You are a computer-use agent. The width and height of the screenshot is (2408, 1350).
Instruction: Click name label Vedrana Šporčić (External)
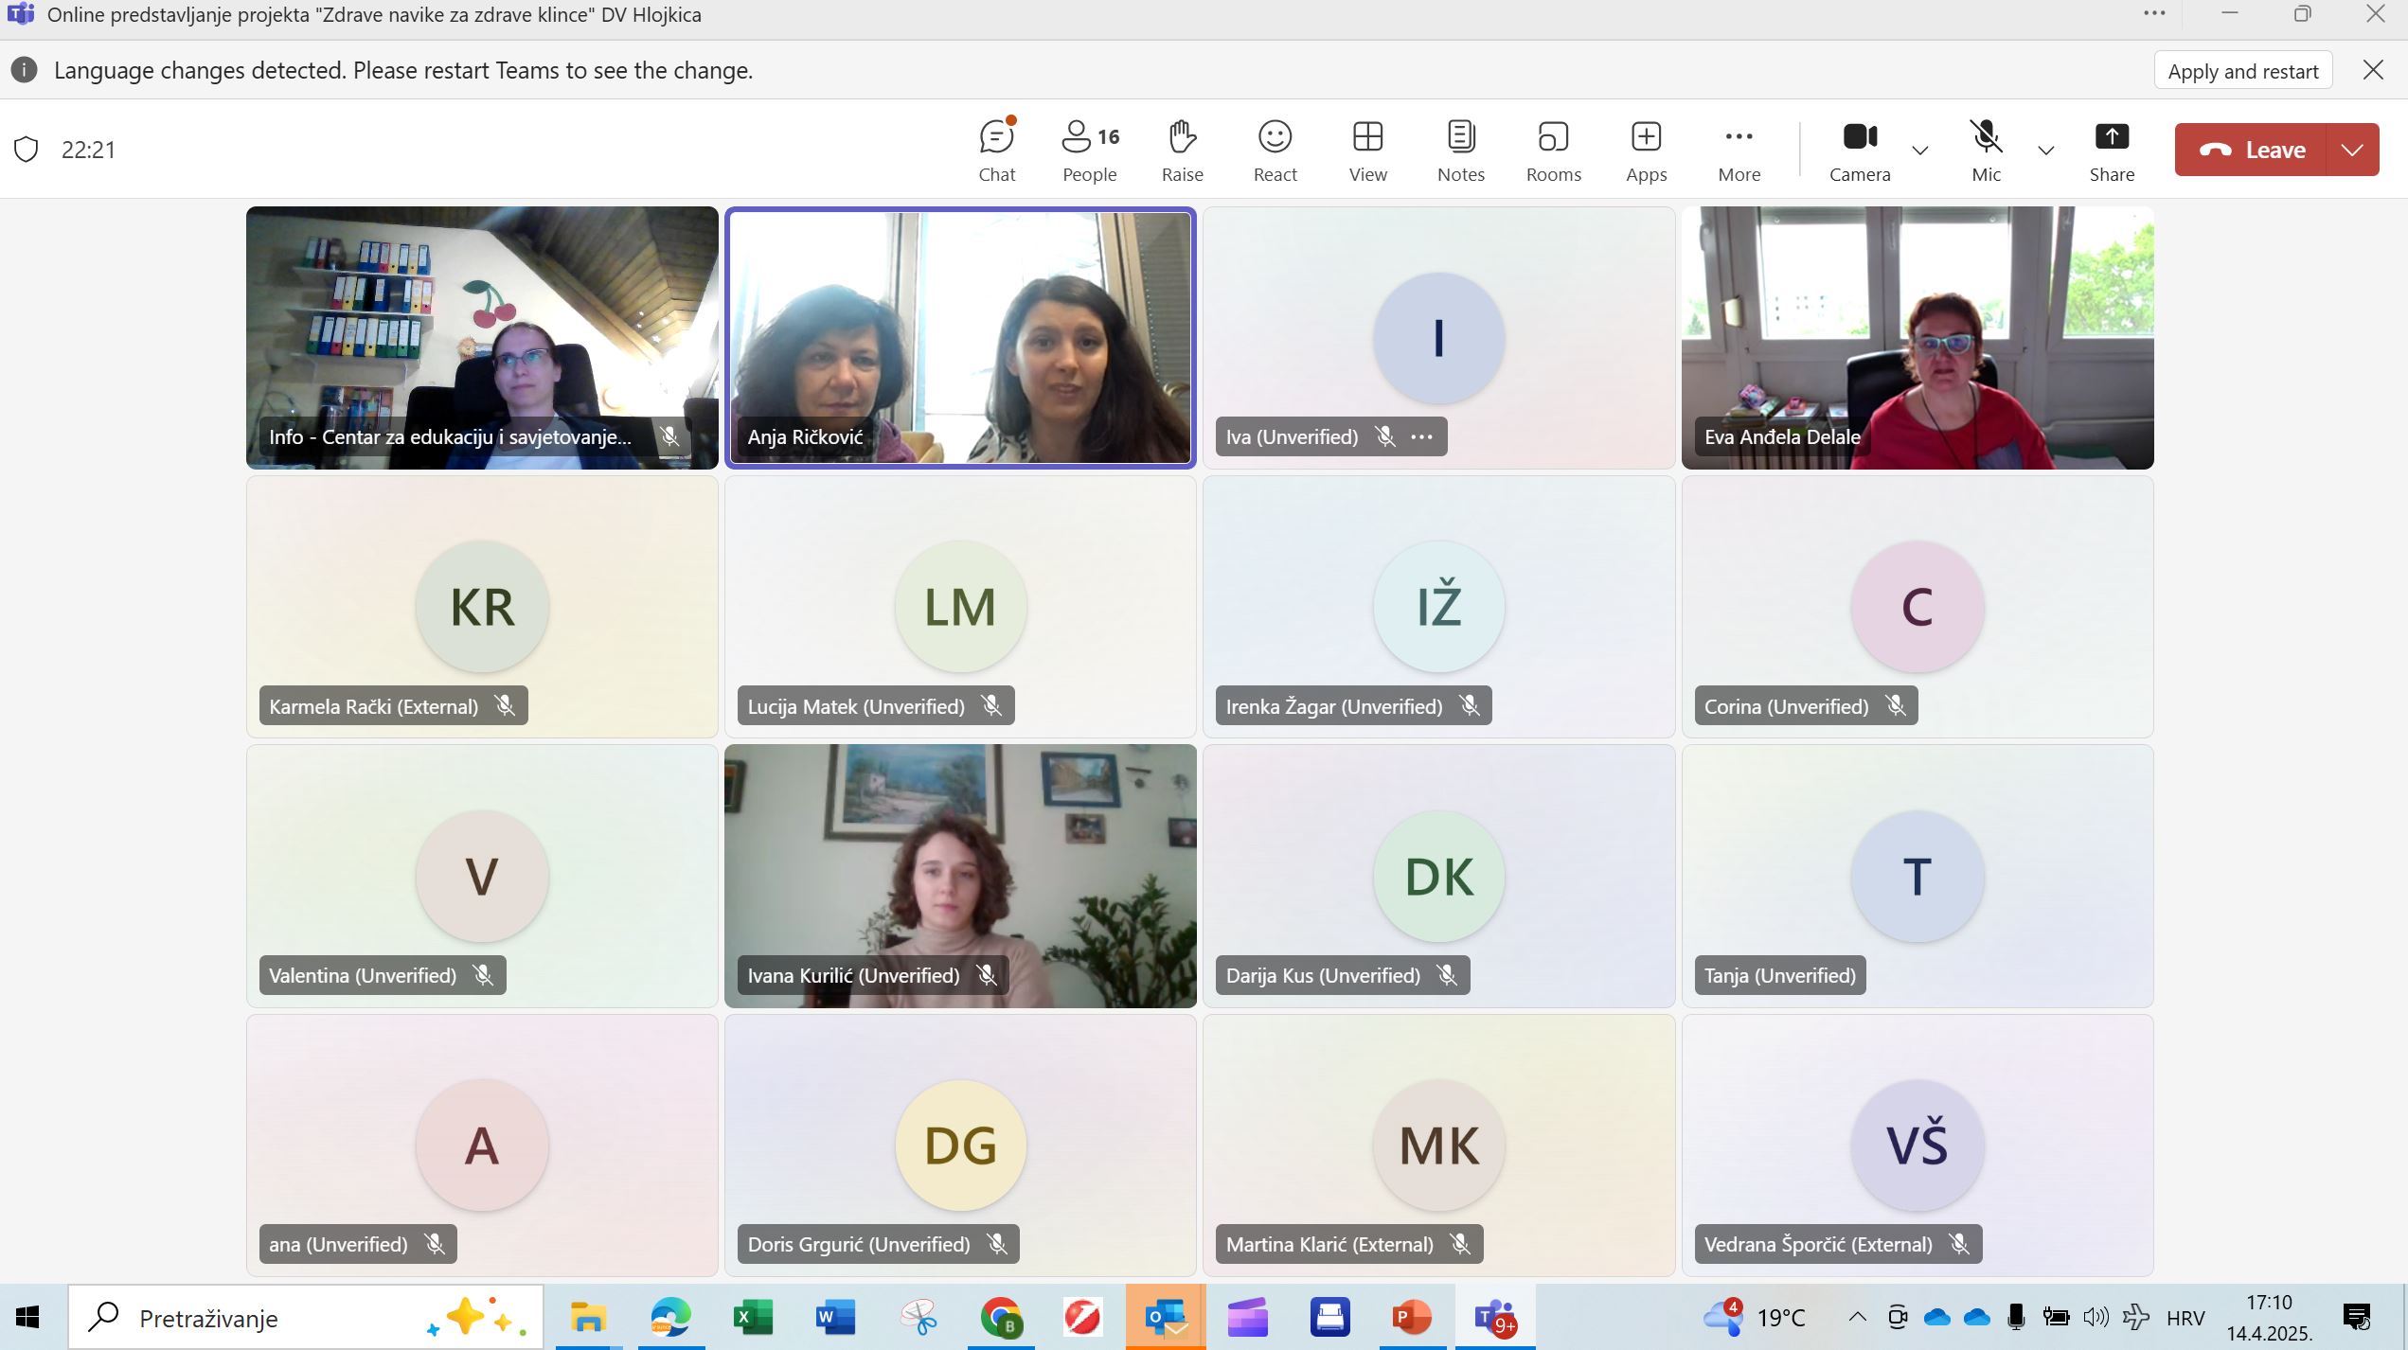click(x=1818, y=1244)
